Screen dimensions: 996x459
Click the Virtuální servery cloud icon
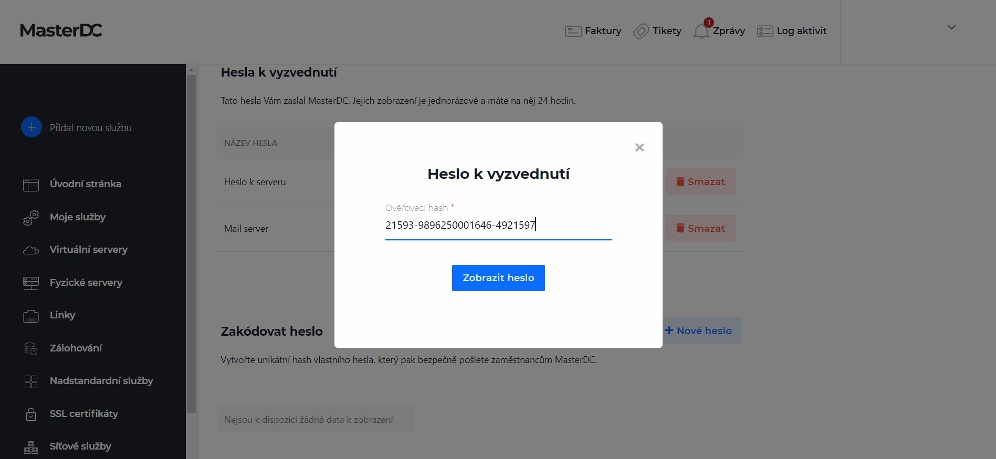click(x=31, y=250)
